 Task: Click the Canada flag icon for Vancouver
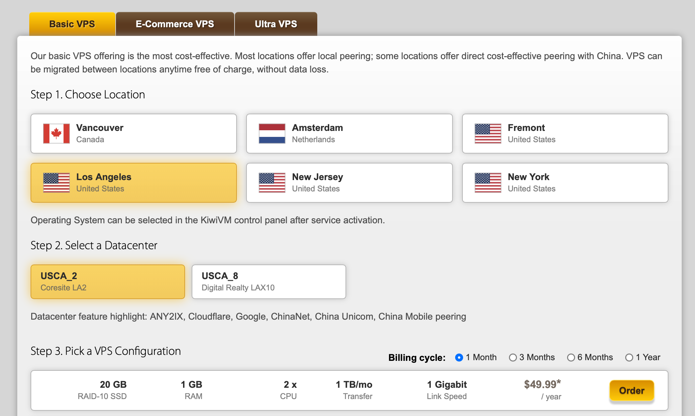pos(56,134)
